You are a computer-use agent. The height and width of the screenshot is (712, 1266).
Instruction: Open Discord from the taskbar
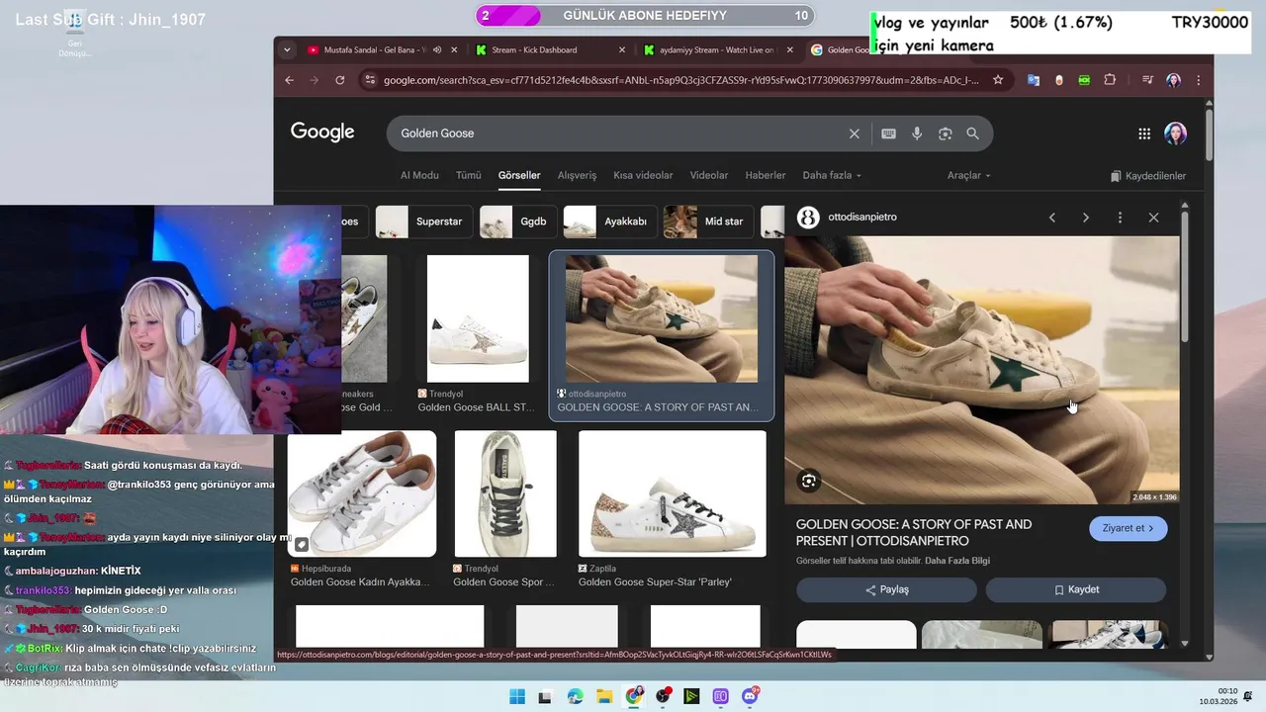(750, 696)
